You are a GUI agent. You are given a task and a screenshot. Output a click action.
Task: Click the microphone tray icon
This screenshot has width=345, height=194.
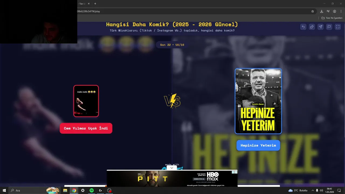pyautogui.click(x=317, y=190)
